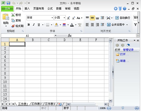Click the 新建... link in the task pane
Screen dimensions: 141x111
coord(124,61)
